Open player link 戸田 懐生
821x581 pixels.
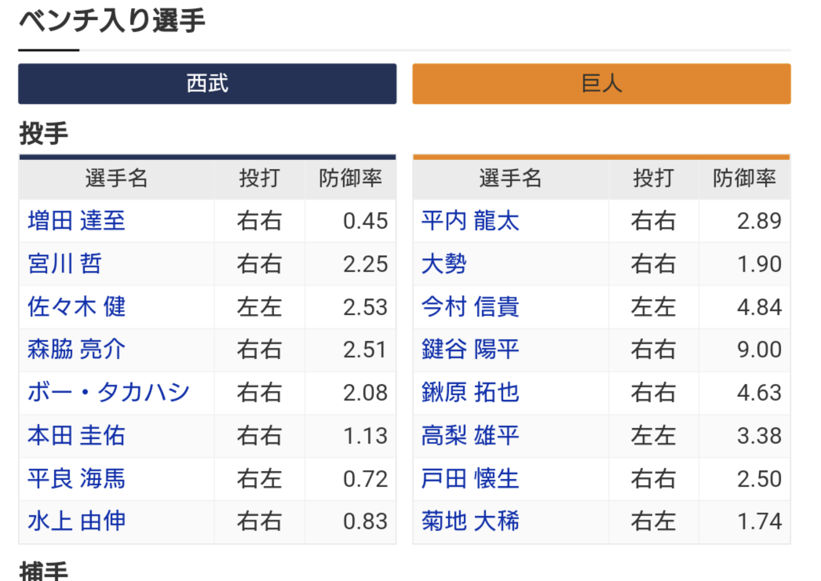click(470, 479)
